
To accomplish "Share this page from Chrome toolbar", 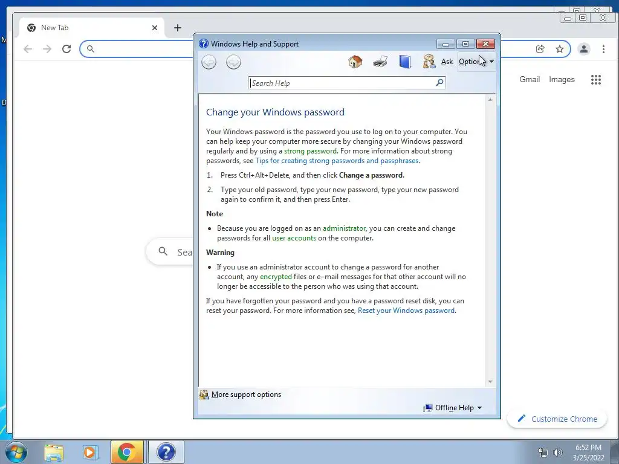I will tap(540, 49).
